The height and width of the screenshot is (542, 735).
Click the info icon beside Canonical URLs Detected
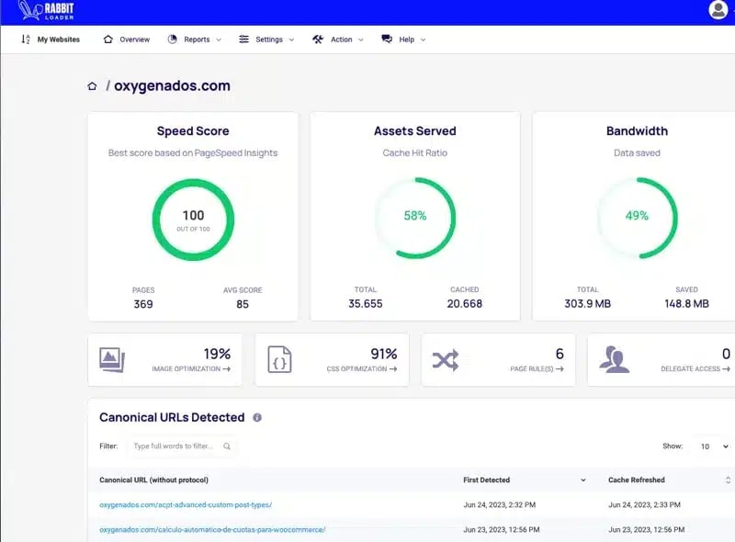257,417
